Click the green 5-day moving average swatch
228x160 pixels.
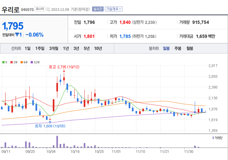point(3,62)
